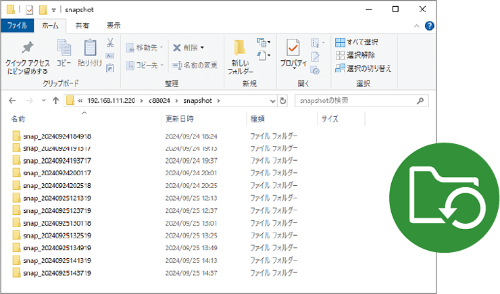Click the Cut scissors icon
This screenshot has width=500, height=294.
click(x=110, y=43)
